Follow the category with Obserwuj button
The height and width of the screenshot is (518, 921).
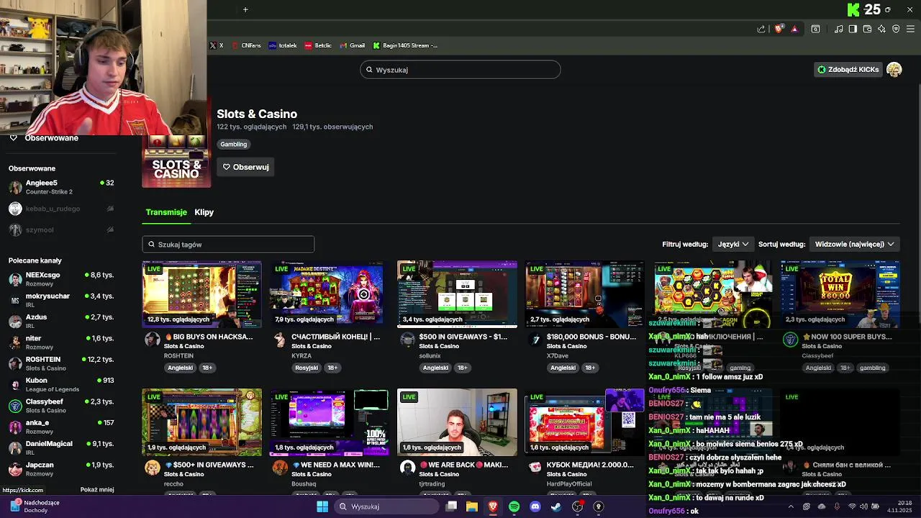point(245,167)
